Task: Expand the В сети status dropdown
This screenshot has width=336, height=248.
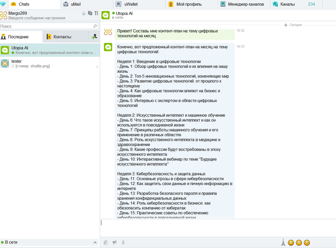Action: (49, 242)
